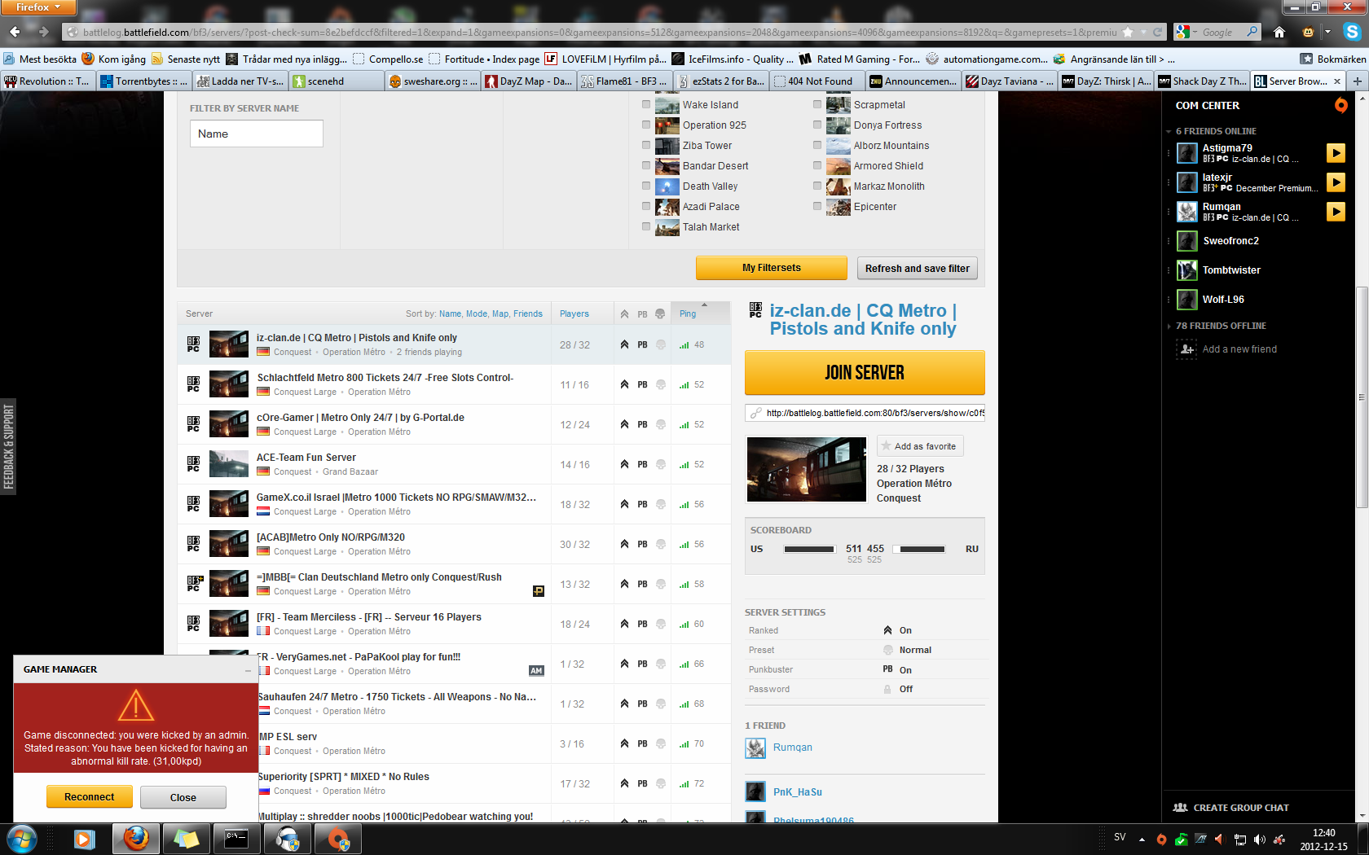This screenshot has width=1369, height=855.
Task: Switch to the DayZ Map tab
Action: tap(529, 81)
